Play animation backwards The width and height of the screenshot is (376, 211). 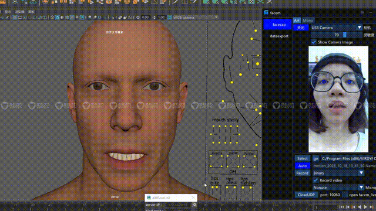(360, 207)
